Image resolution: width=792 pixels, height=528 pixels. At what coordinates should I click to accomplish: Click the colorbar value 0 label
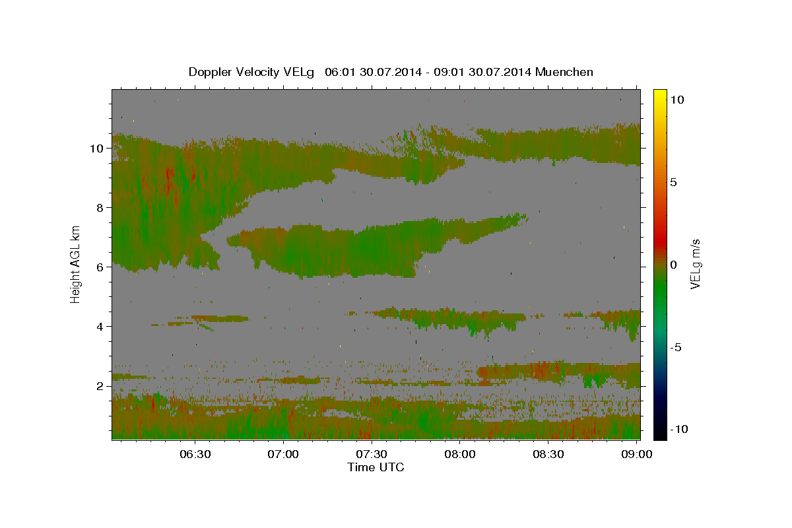[x=674, y=264]
